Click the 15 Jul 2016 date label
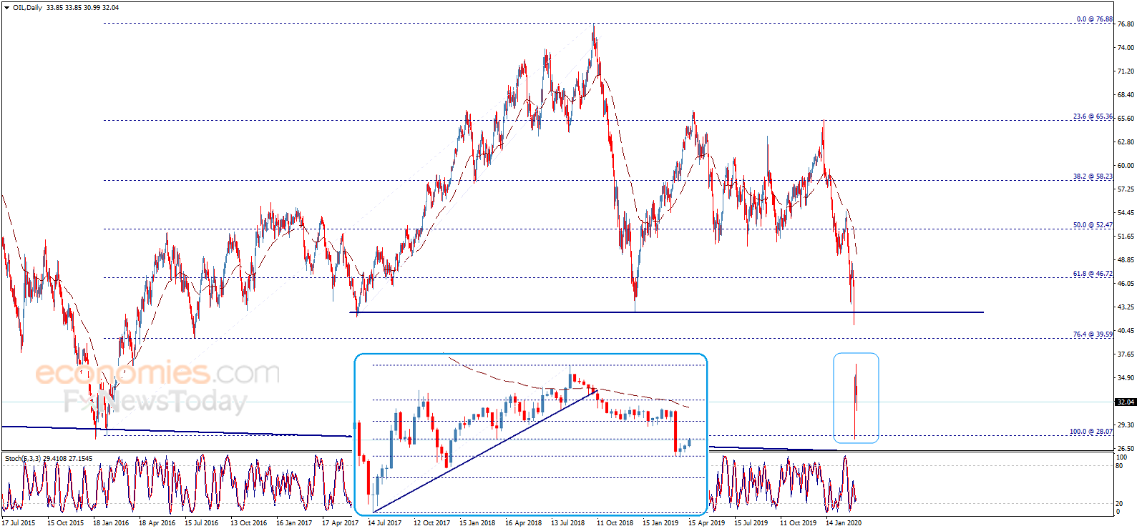Screen dimensions: 1142x531 202,523
